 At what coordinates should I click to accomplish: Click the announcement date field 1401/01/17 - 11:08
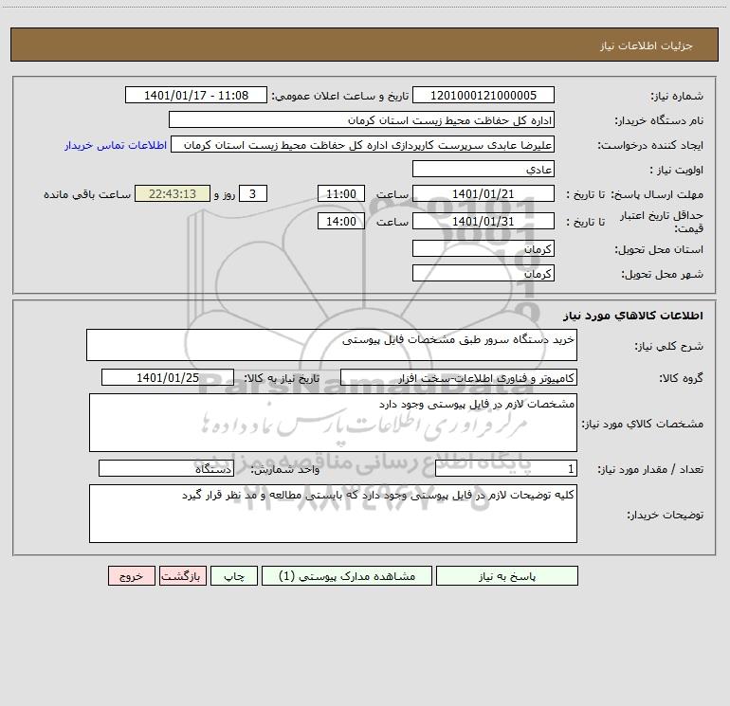click(196, 95)
